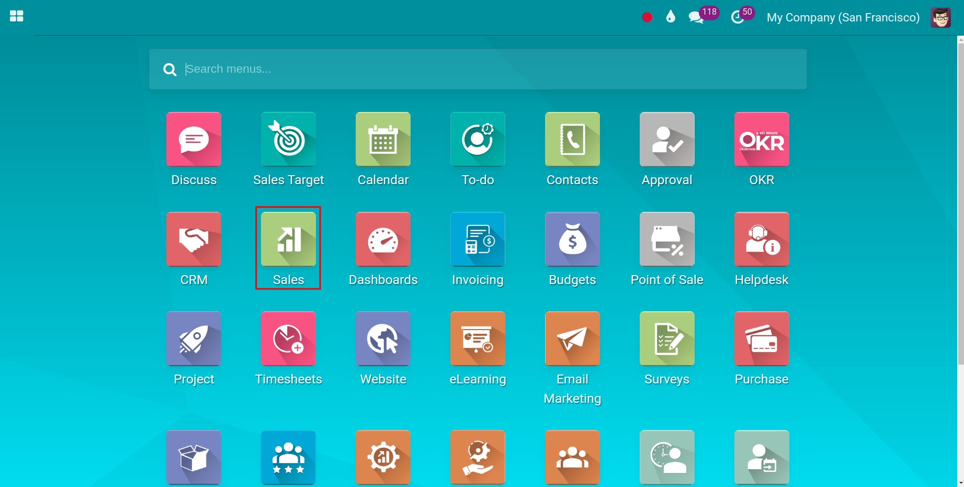Open the Invoicing app
This screenshot has width=964, height=487.
[x=478, y=239]
